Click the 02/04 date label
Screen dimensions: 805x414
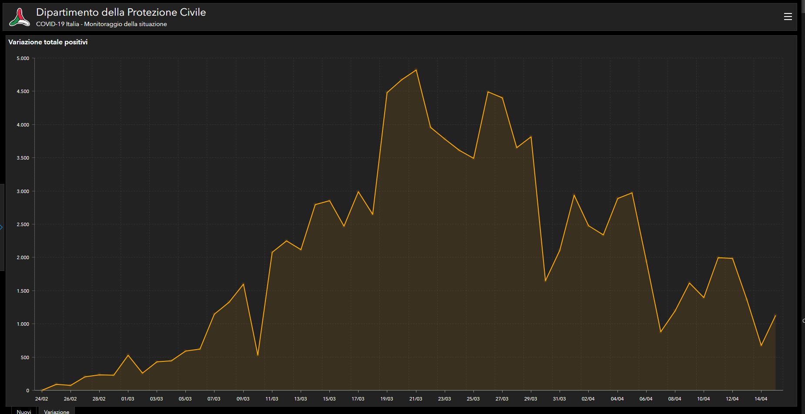tap(588, 399)
